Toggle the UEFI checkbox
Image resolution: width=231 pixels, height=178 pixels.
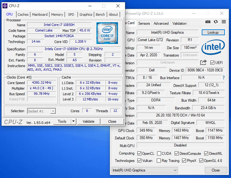point(212,62)
